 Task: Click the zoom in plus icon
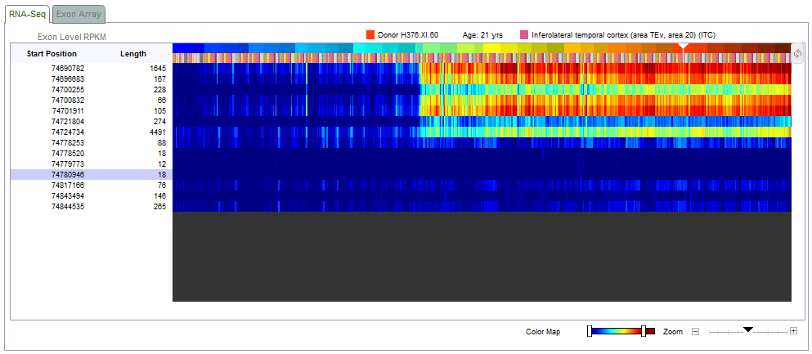(x=793, y=331)
